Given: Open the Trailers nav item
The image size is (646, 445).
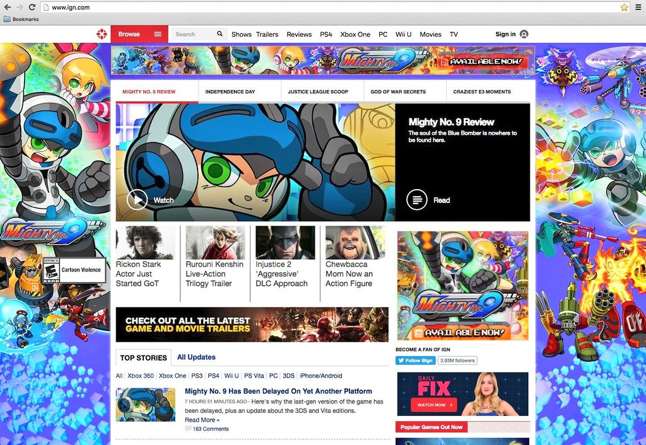Looking at the screenshot, I should (x=267, y=34).
